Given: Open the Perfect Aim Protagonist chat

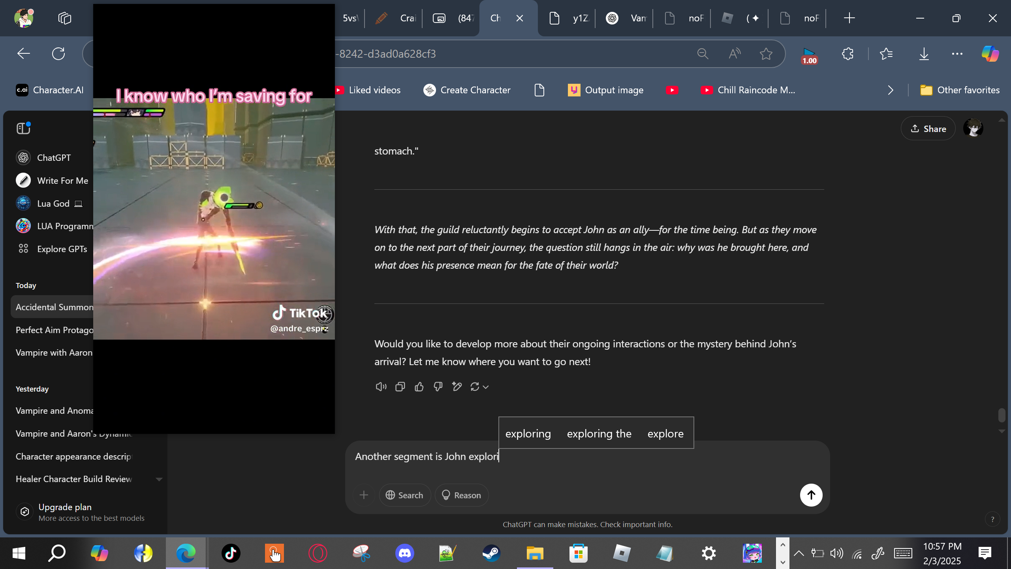Looking at the screenshot, I should tap(53, 330).
